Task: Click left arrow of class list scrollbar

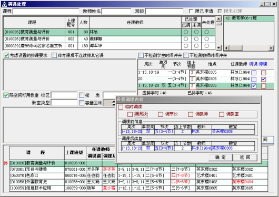Action: tap(226, 48)
